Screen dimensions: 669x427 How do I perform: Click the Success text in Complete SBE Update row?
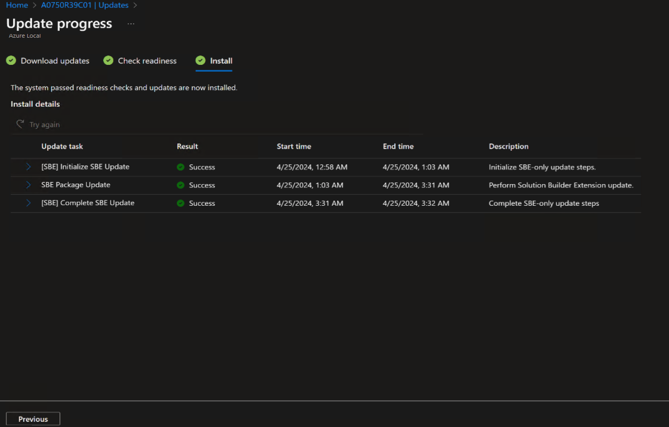click(202, 203)
